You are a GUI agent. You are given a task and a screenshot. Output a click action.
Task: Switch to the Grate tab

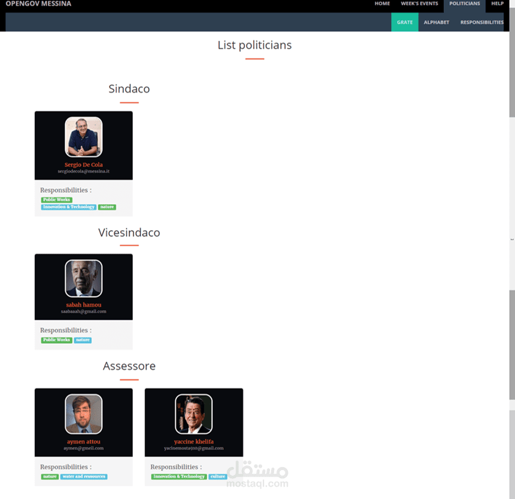[x=405, y=22]
